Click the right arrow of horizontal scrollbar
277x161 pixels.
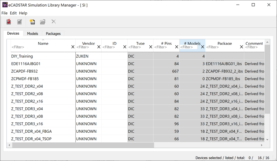[x=262, y=145]
